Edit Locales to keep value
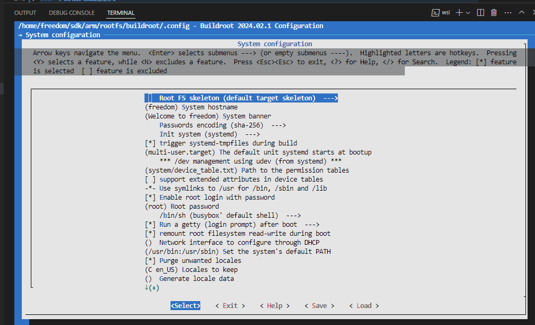 (191, 270)
